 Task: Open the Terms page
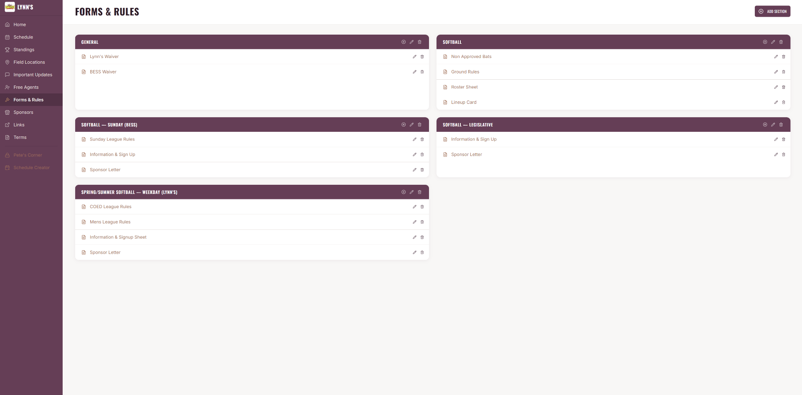[31, 137]
